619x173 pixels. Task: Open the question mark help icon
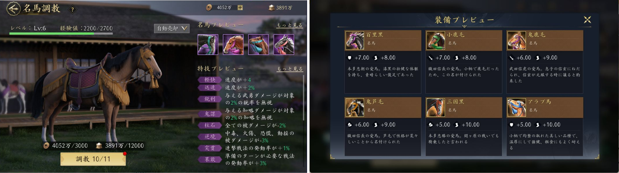[72, 10]
